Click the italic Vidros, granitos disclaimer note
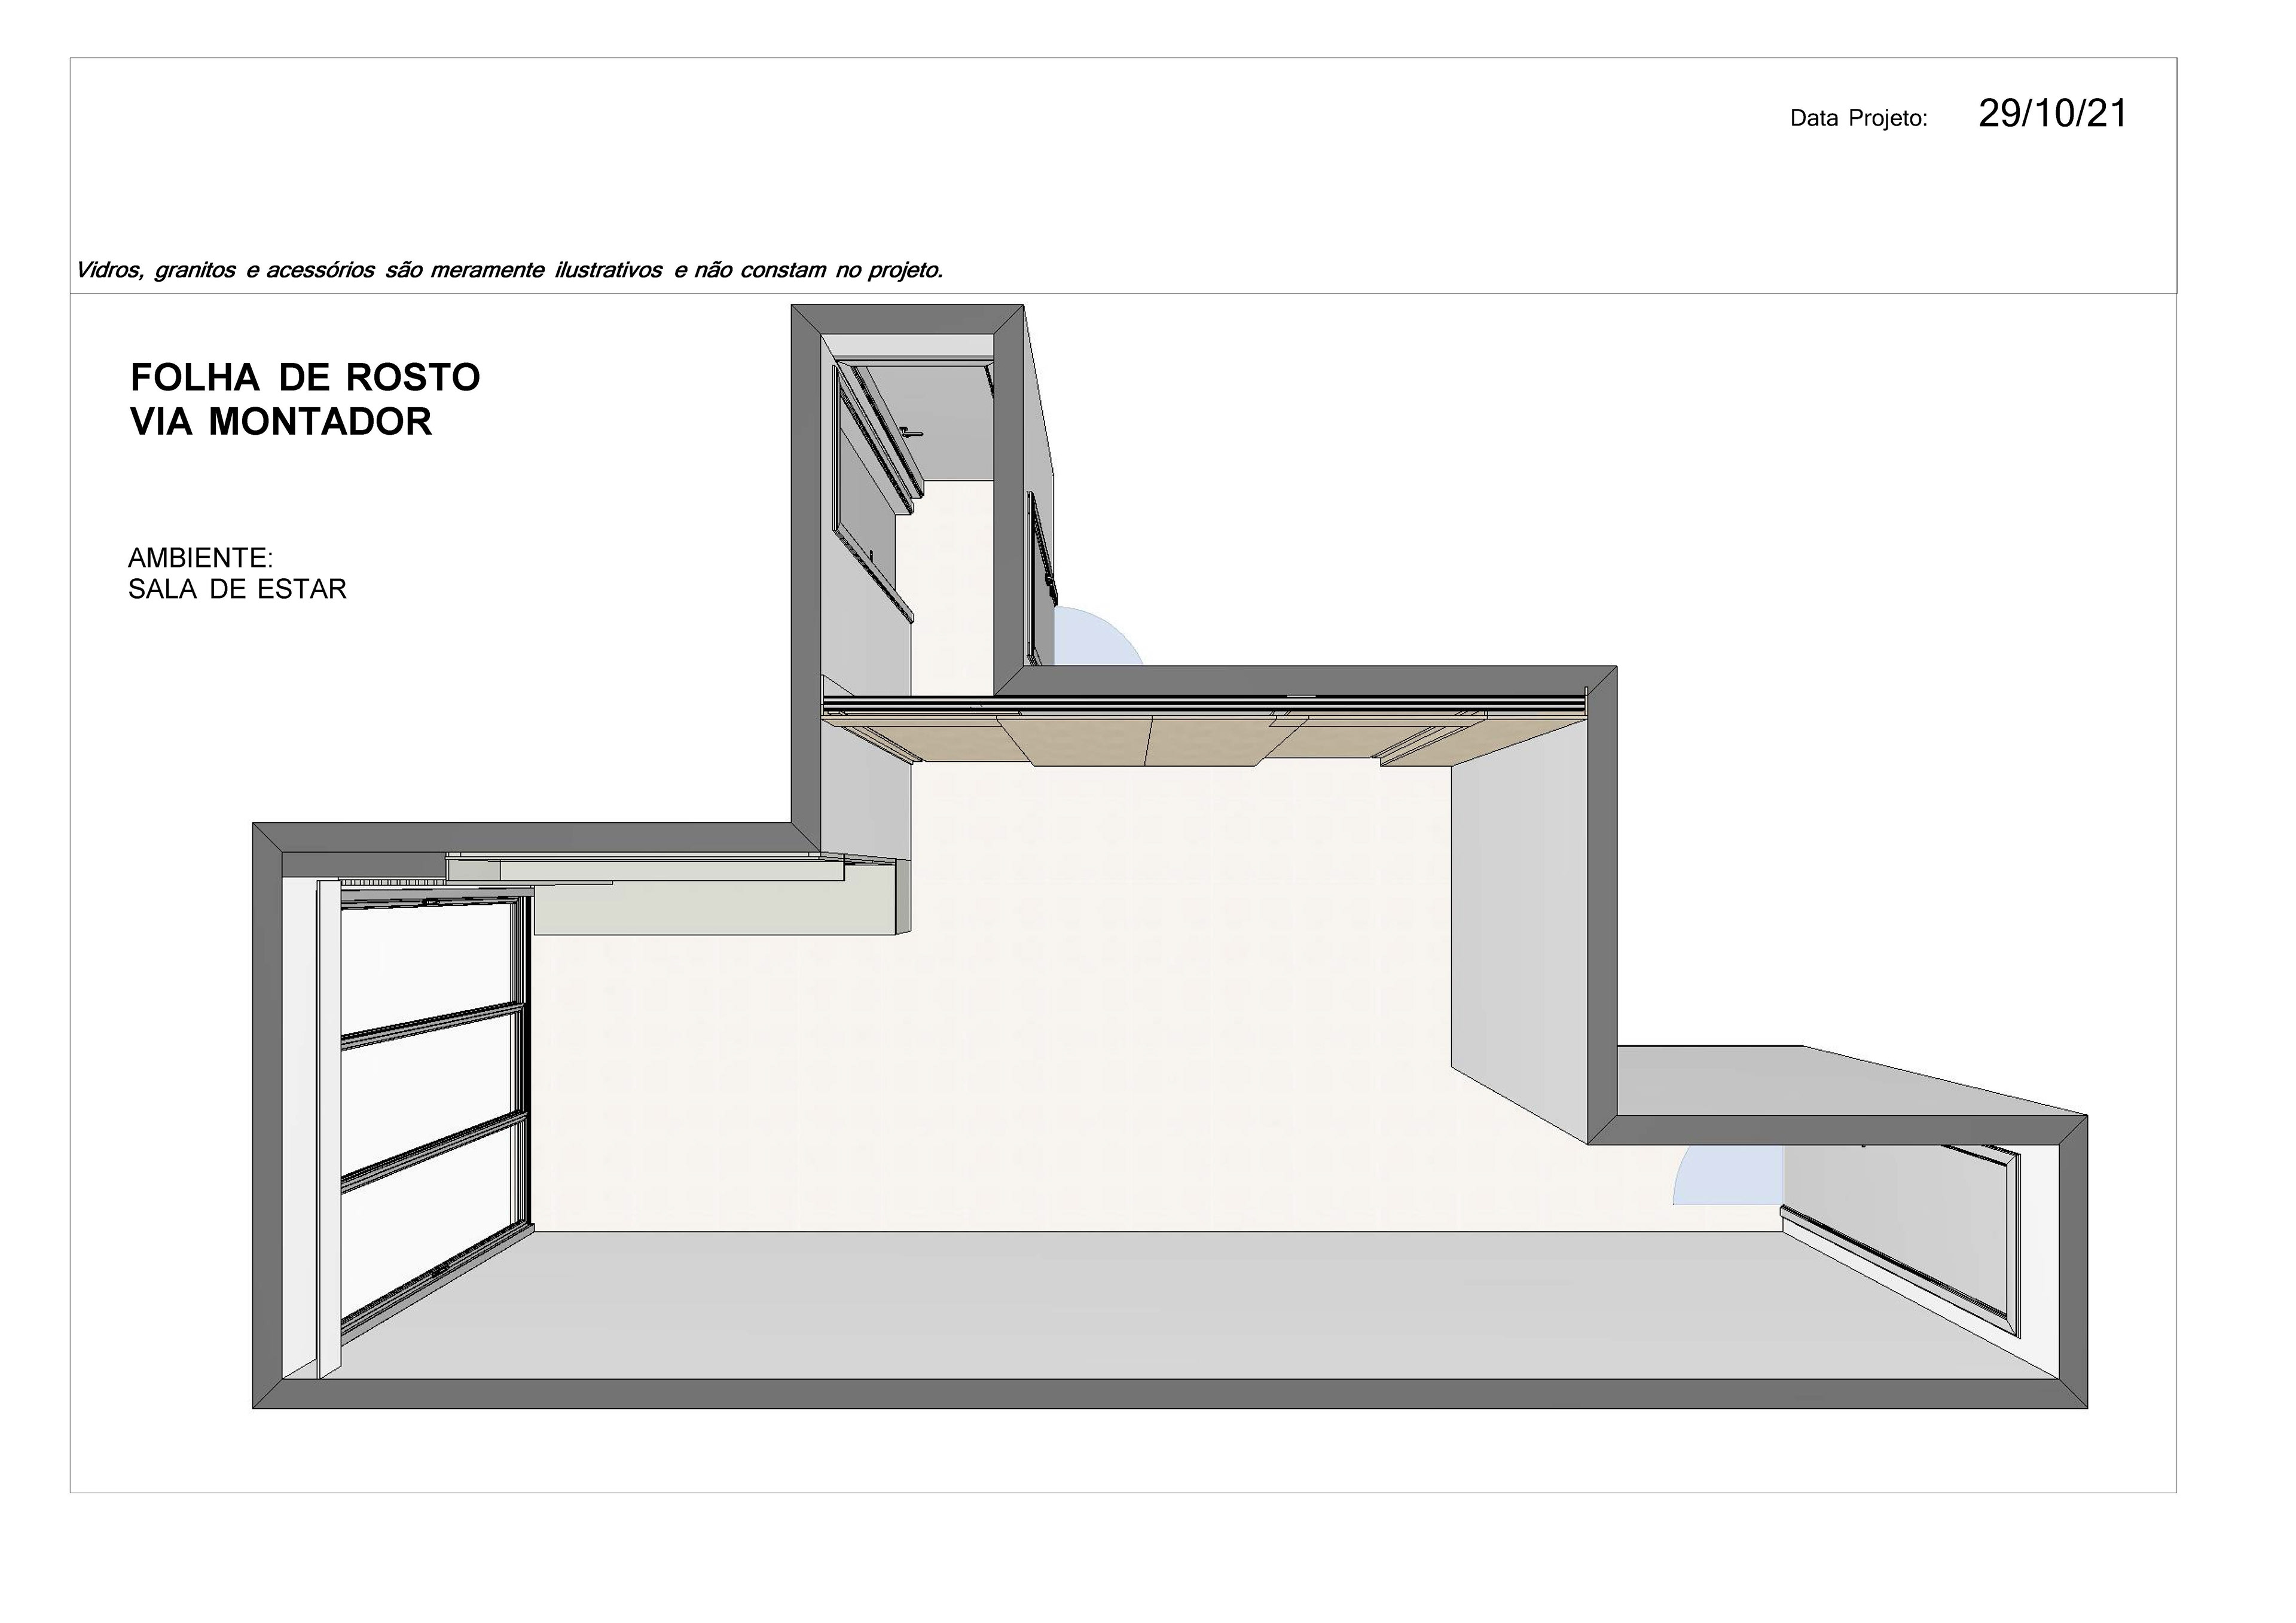 click(x=509, y=270)
